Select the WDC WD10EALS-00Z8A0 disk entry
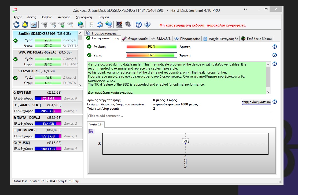This screenshot has width=309, height=195. tap(45, 58)
